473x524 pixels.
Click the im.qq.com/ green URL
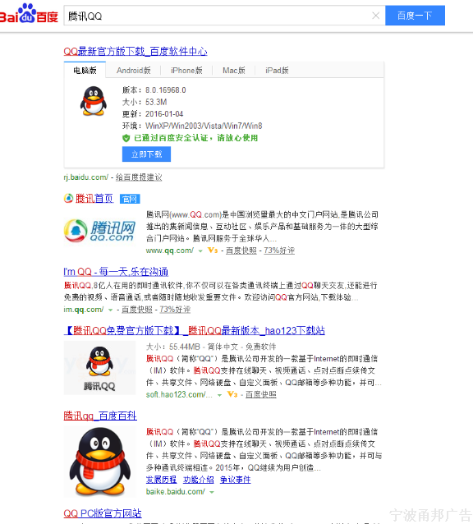84,310
